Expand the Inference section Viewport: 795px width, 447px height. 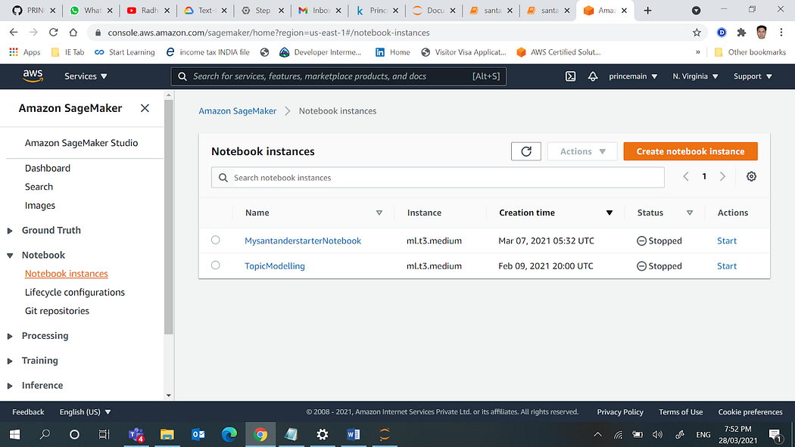(x=10, y=386)
